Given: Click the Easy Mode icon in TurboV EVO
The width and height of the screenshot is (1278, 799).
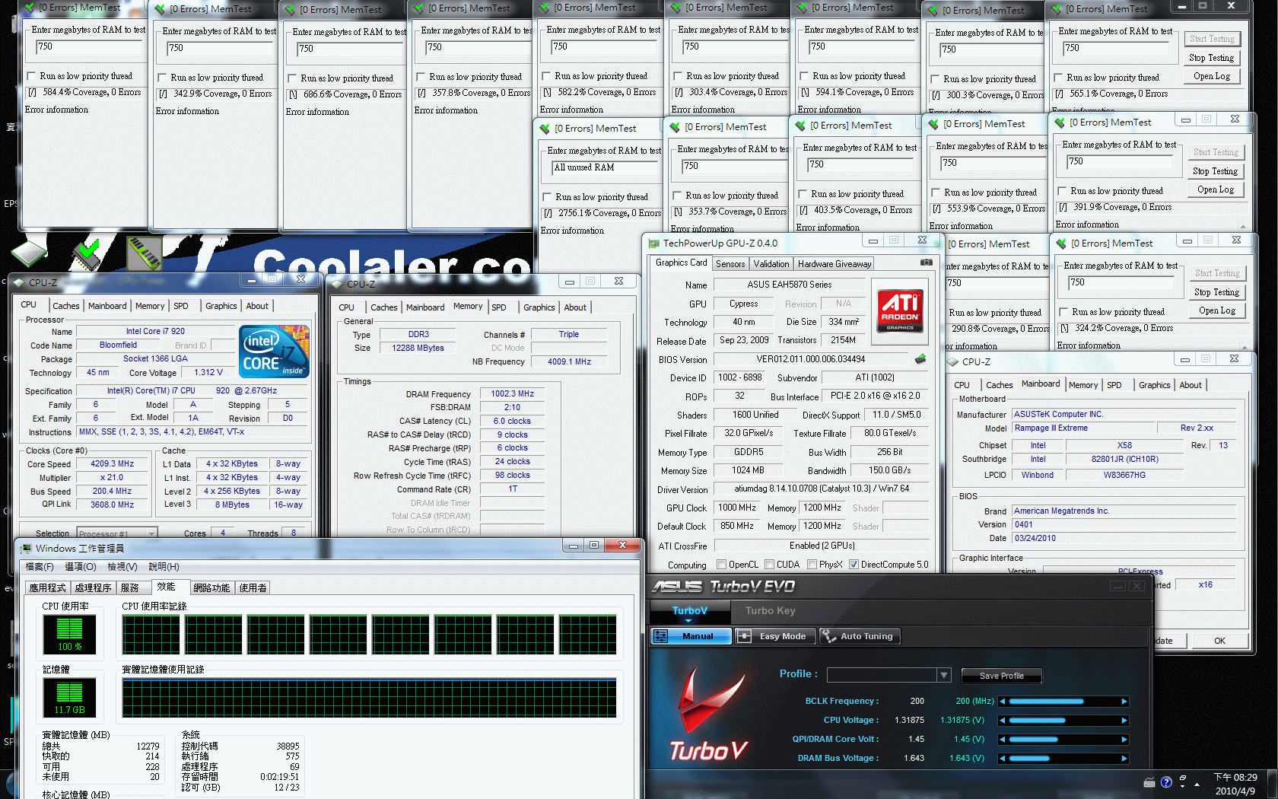Looking at the screenshot, I should coord(745,636).
